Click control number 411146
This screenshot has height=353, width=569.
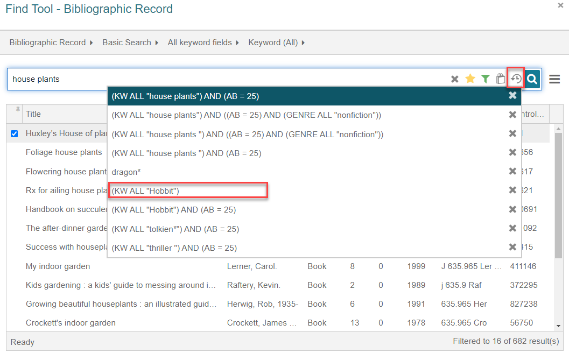tap(523, 266)
